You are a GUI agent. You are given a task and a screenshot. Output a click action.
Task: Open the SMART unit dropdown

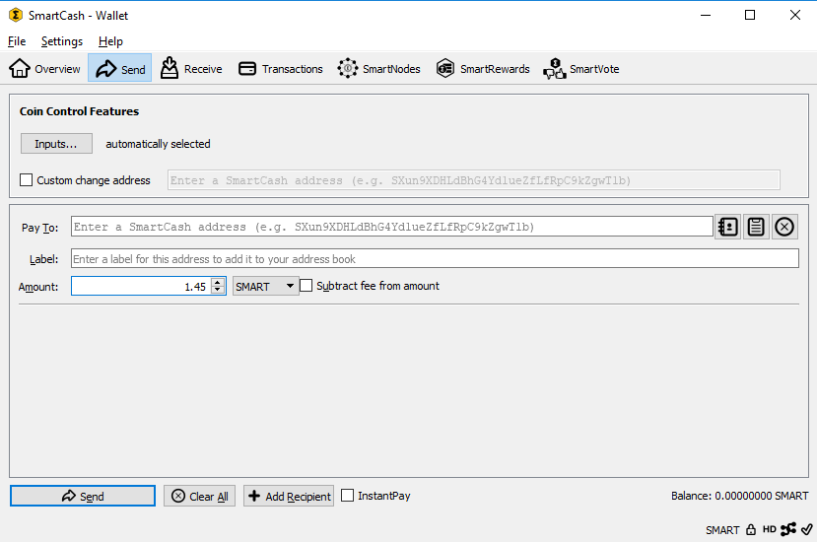pyautogui.click(x=265, y=286)
